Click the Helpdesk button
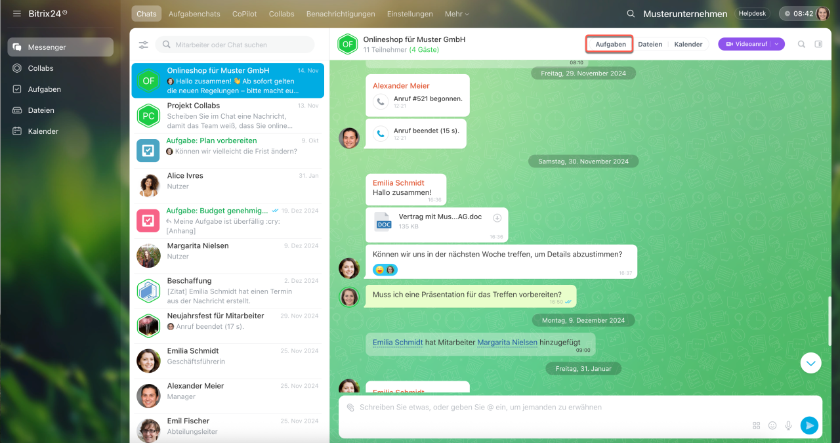 pyautogui.click(x=752, y=14)
